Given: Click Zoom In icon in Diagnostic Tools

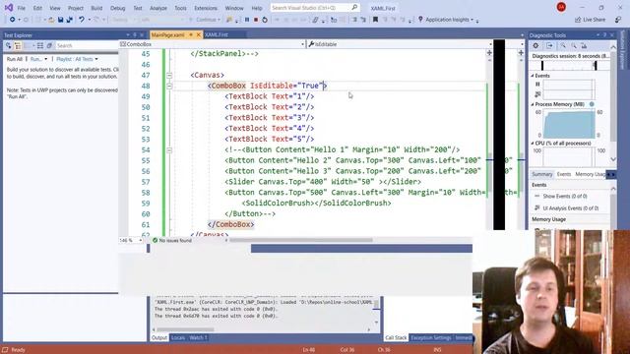Looking at the screenshot, I should (x=563, y=46).
